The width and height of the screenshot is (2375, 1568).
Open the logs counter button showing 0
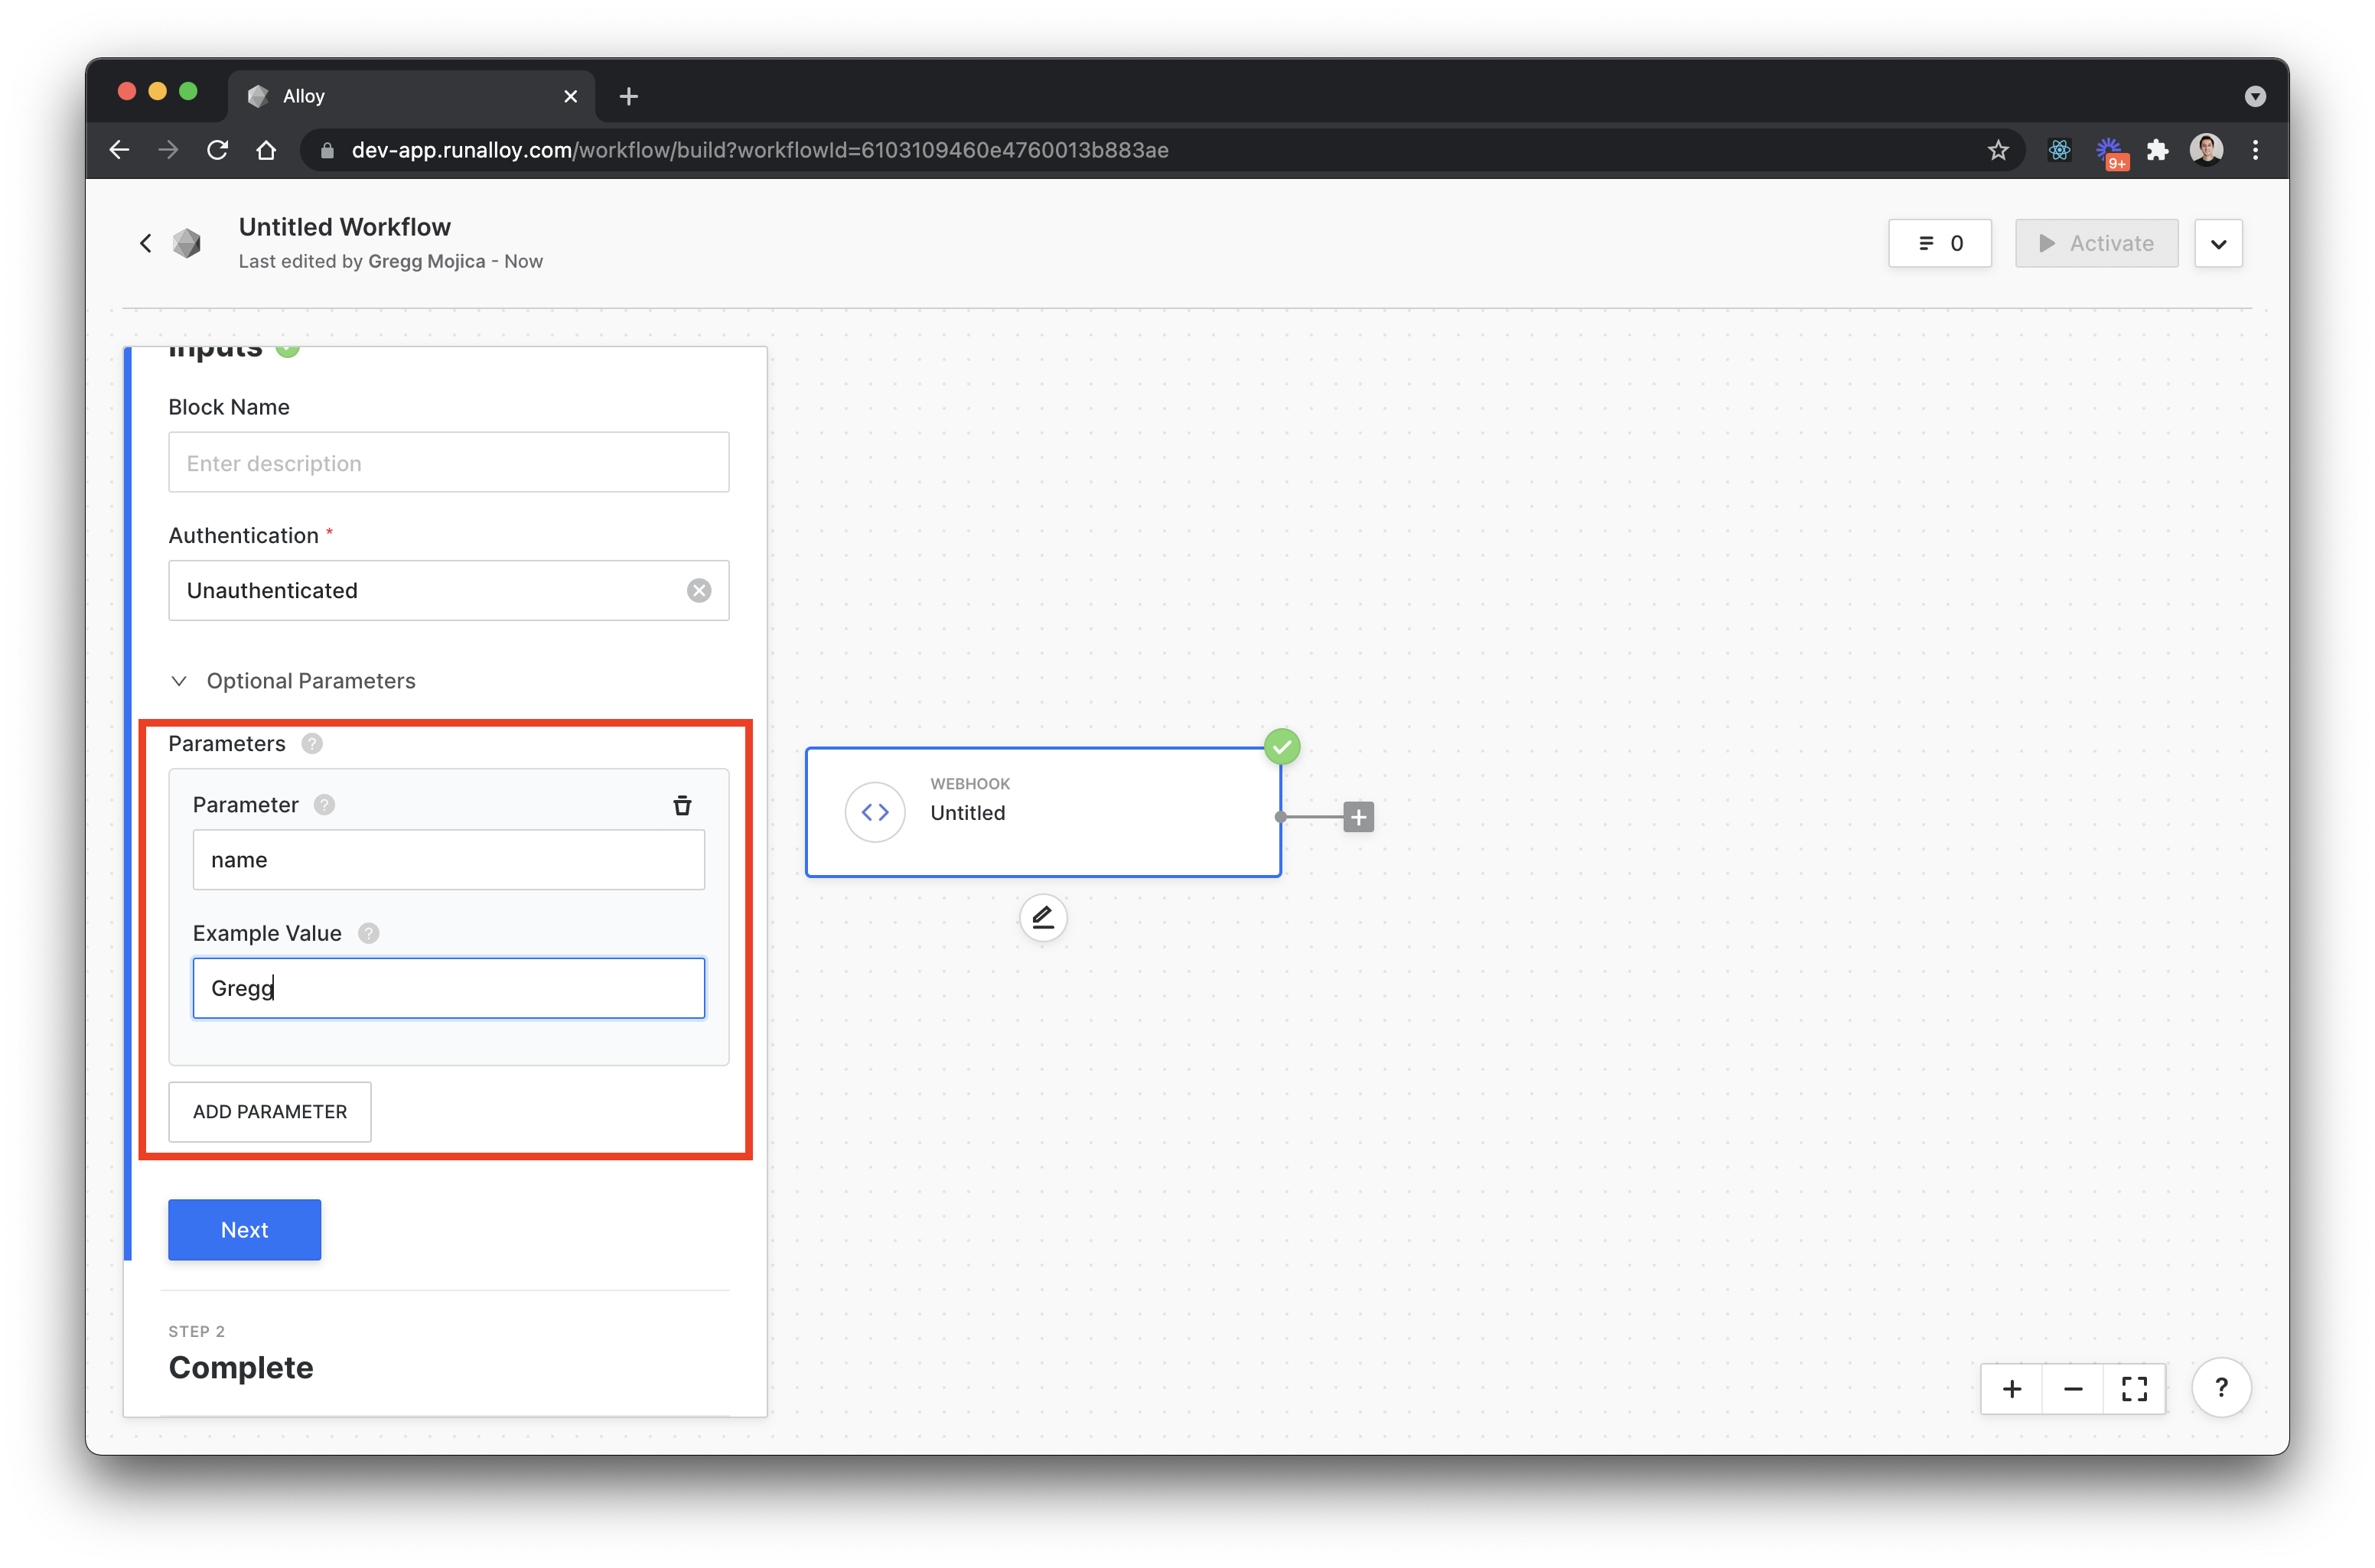click(x=1939, y=243)
